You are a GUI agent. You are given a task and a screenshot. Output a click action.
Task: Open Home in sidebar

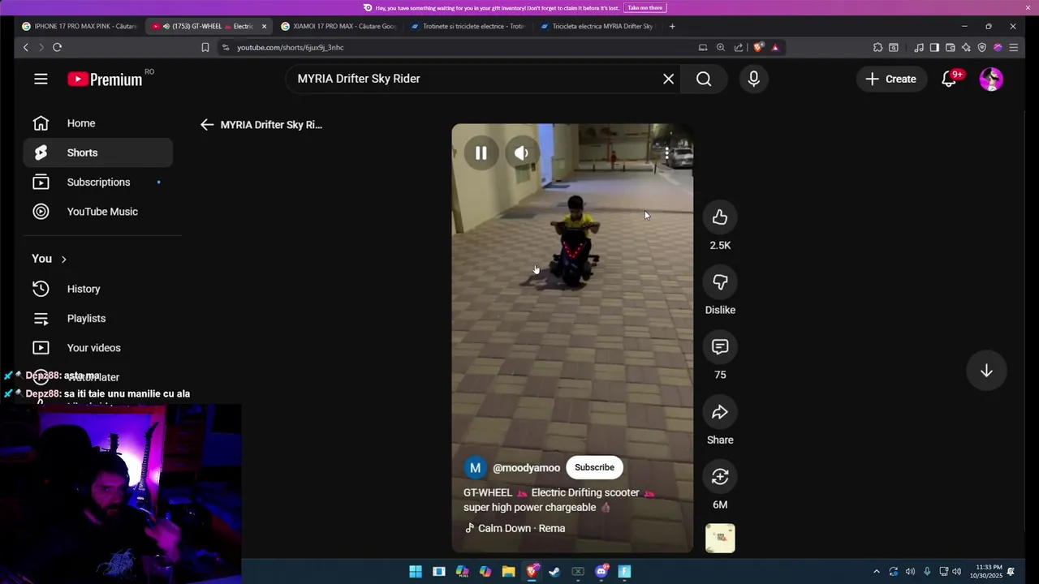pyautogui.click(x=97, y=123)
